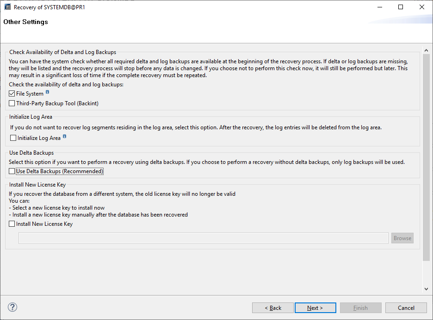
Task: Go to the previous step with Back
Action: (273, 308)
